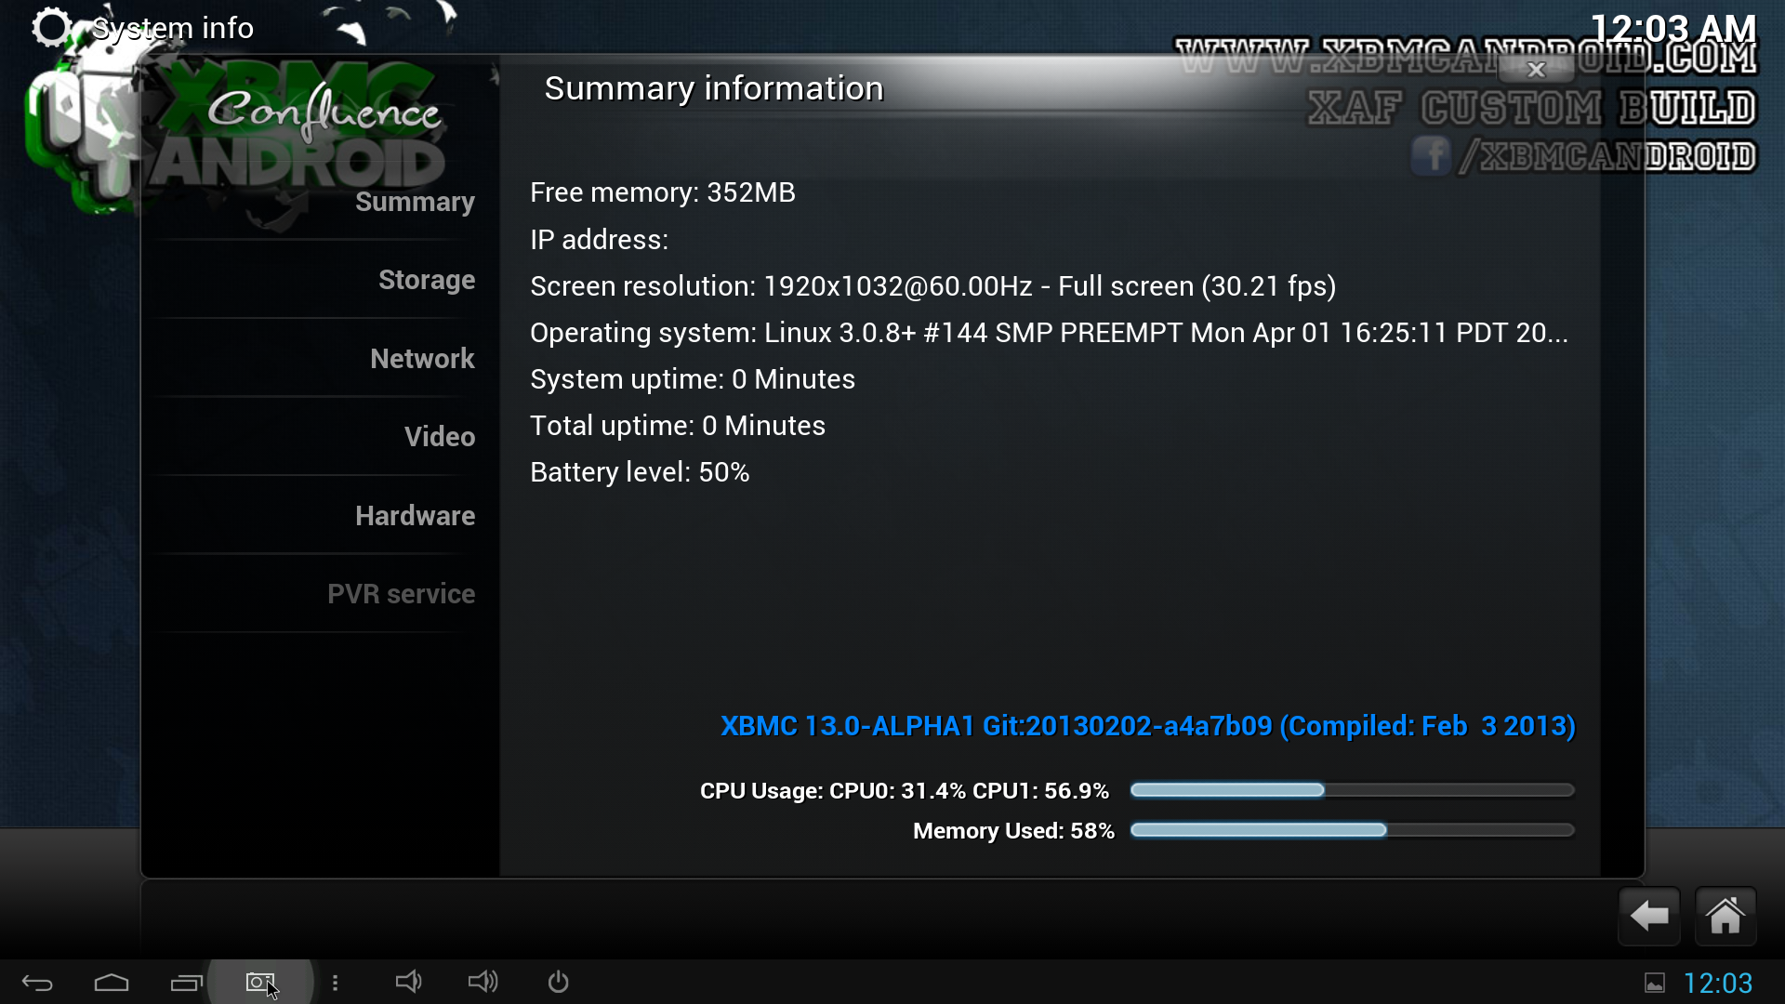The image size is (1785, 1004).
Task: Click the Memory Used progress bar
Action: [1353, 830]
